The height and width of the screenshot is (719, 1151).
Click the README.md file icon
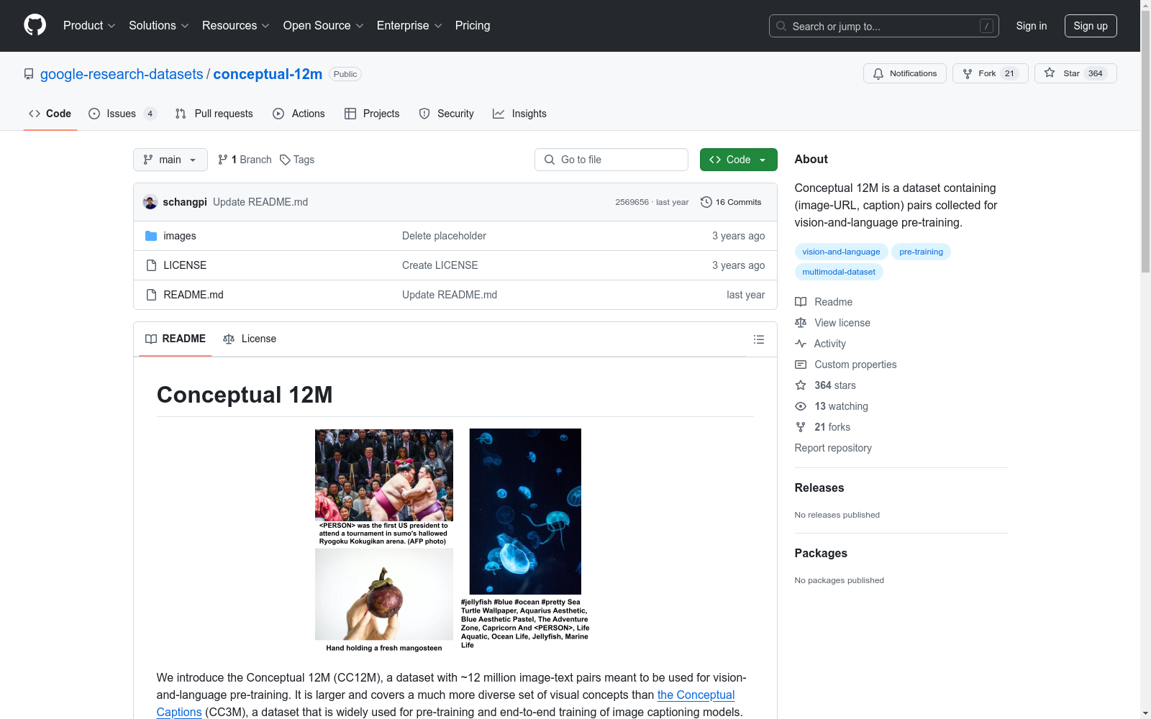coord(151,295)
